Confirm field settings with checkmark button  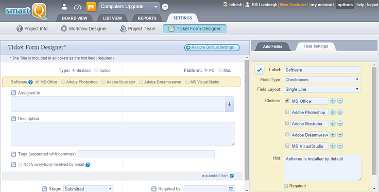(260, 70)
